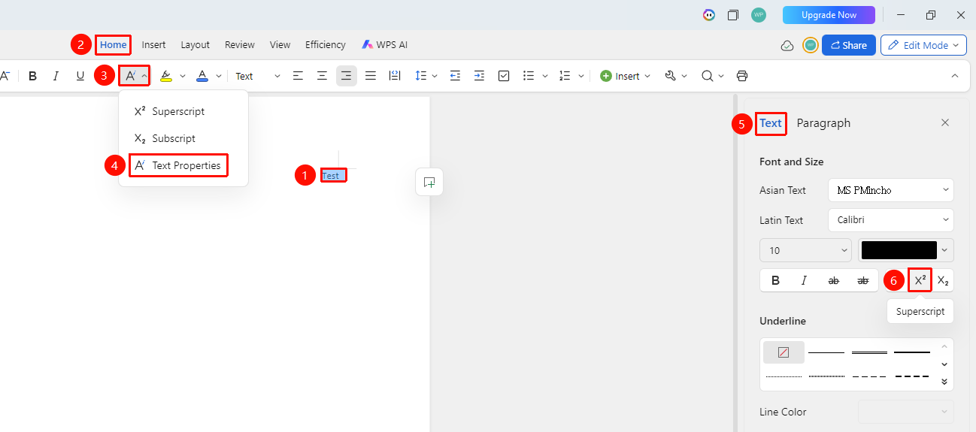Align text left
The height and width of the screenshot is (432, 976).
pyautogui.click(x=299, y=76)
